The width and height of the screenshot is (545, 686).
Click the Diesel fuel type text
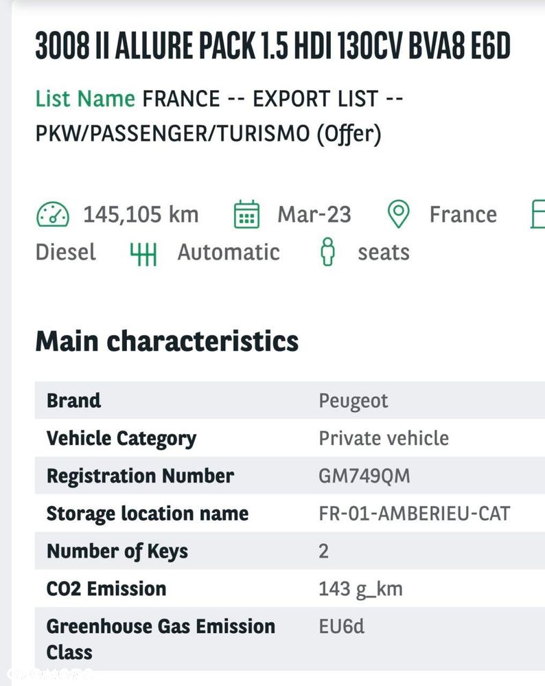pyautogui.click(x=66, y=253)
